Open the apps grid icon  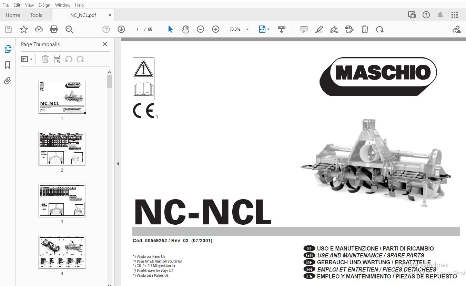point(455,15)
